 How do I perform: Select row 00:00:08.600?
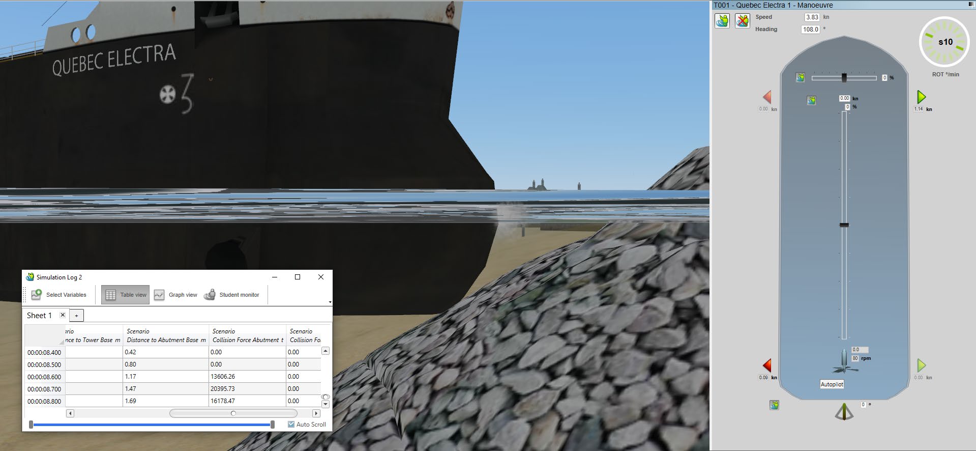click(x=45, y=377)
